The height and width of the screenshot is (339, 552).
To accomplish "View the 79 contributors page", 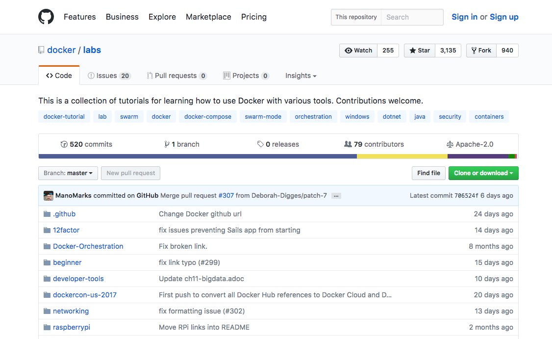I will pyautogui.click(x=374, y=144).
